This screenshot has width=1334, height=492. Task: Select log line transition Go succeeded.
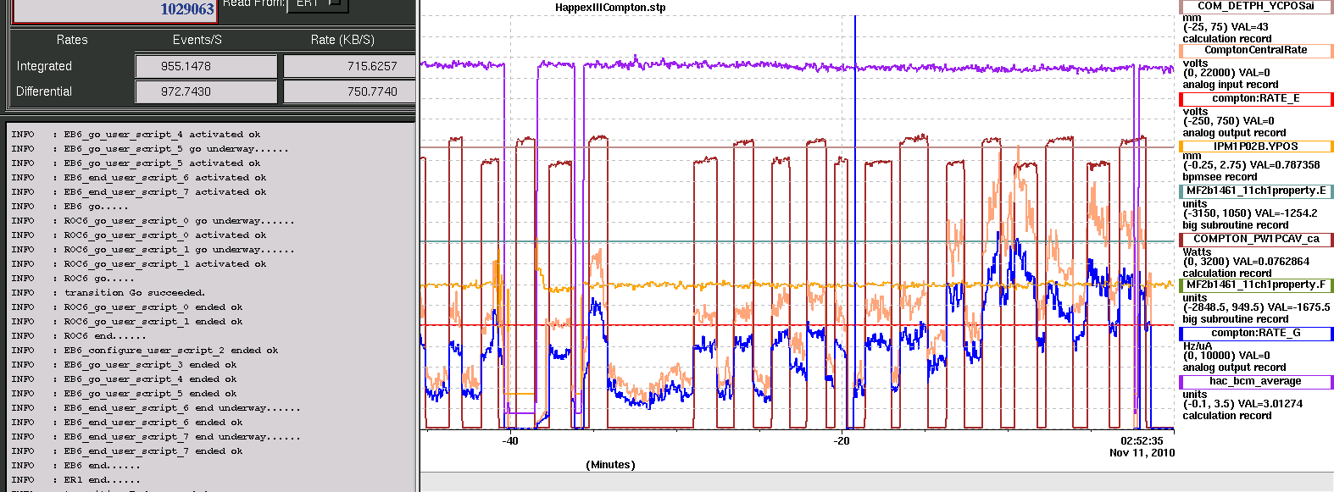pyautogui.click(x=108, y=292)
